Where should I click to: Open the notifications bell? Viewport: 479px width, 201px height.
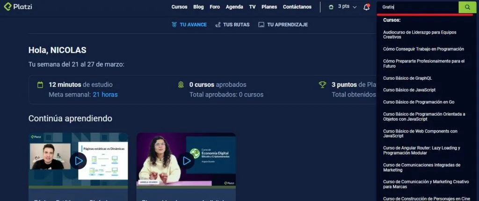367,7
